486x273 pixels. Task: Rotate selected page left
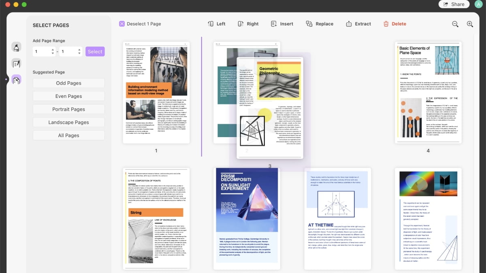216,24
